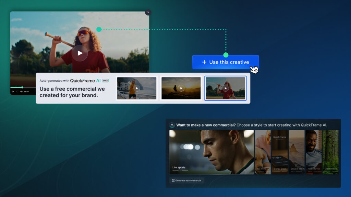351x197 pixels.
Task: Mute the video with the speaker icon
Action: point(22,92)
